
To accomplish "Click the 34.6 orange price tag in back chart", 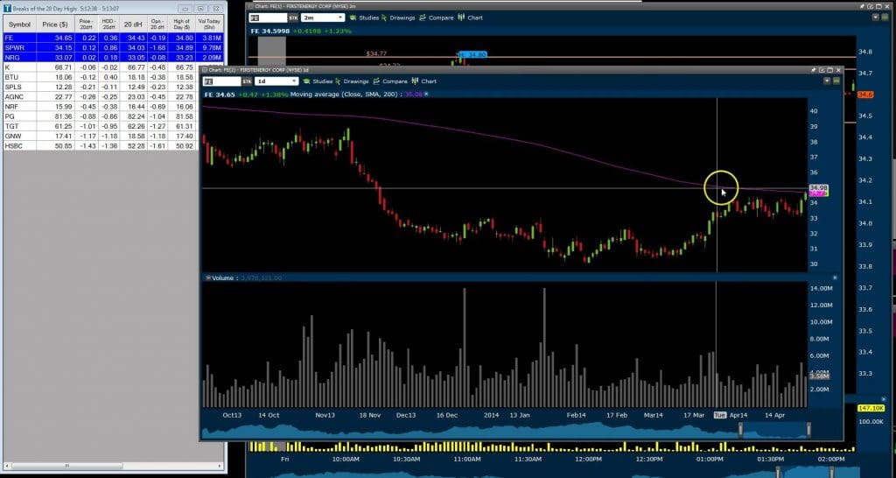I will (x=865, y=95).
